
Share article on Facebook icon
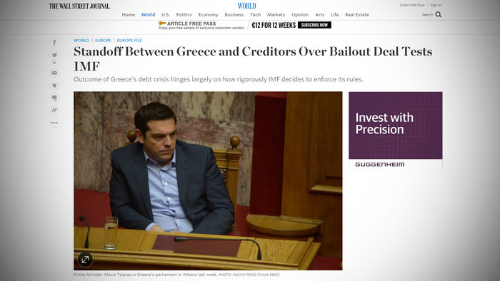pyautogui.click(x=54, y=43)
